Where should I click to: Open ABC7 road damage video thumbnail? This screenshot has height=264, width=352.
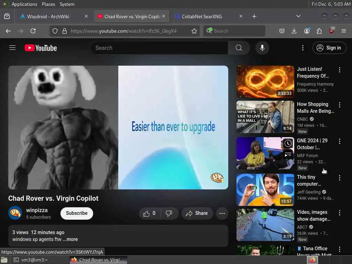265,225
